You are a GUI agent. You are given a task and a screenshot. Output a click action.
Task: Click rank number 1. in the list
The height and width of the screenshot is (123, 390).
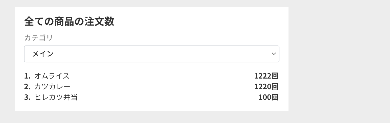pyautogui.click(x=27, y=76)
